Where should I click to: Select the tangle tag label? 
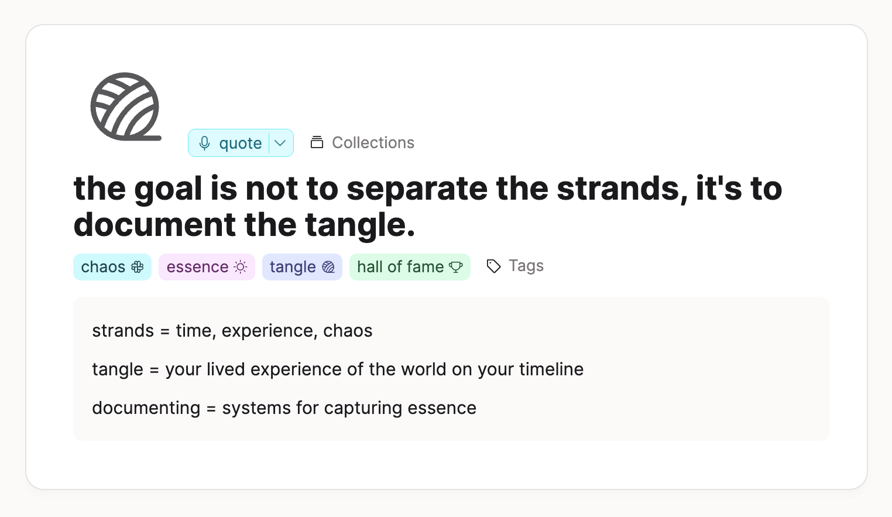[293, 267]
